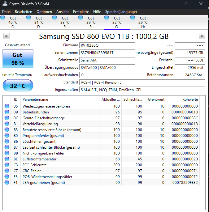Open the Hilfe menu
Viewport: 209px width, 212px height.
coord(97,12)
